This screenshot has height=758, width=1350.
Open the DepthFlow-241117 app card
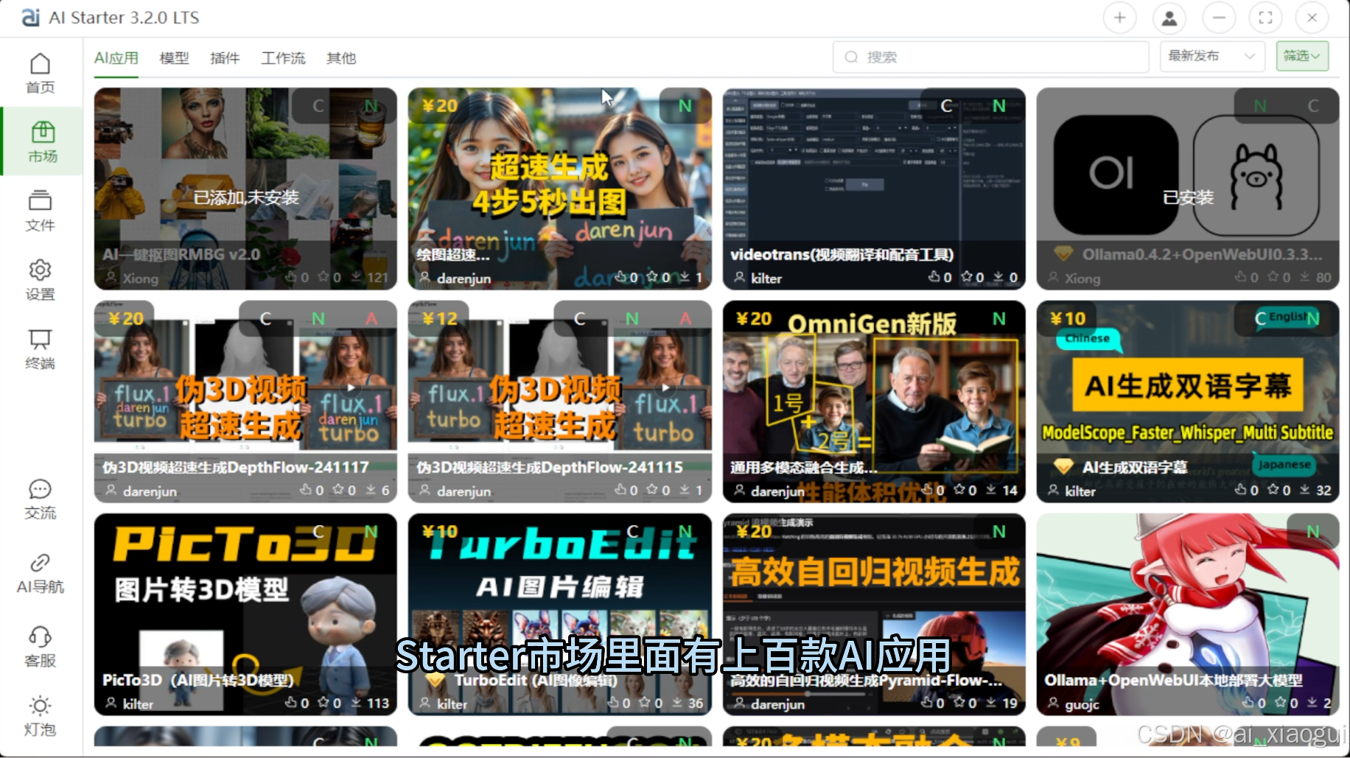(x=245, y=401)
